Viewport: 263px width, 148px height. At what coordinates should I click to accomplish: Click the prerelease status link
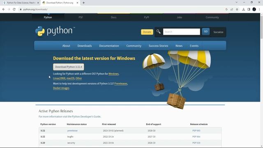[x=72, y=131]
